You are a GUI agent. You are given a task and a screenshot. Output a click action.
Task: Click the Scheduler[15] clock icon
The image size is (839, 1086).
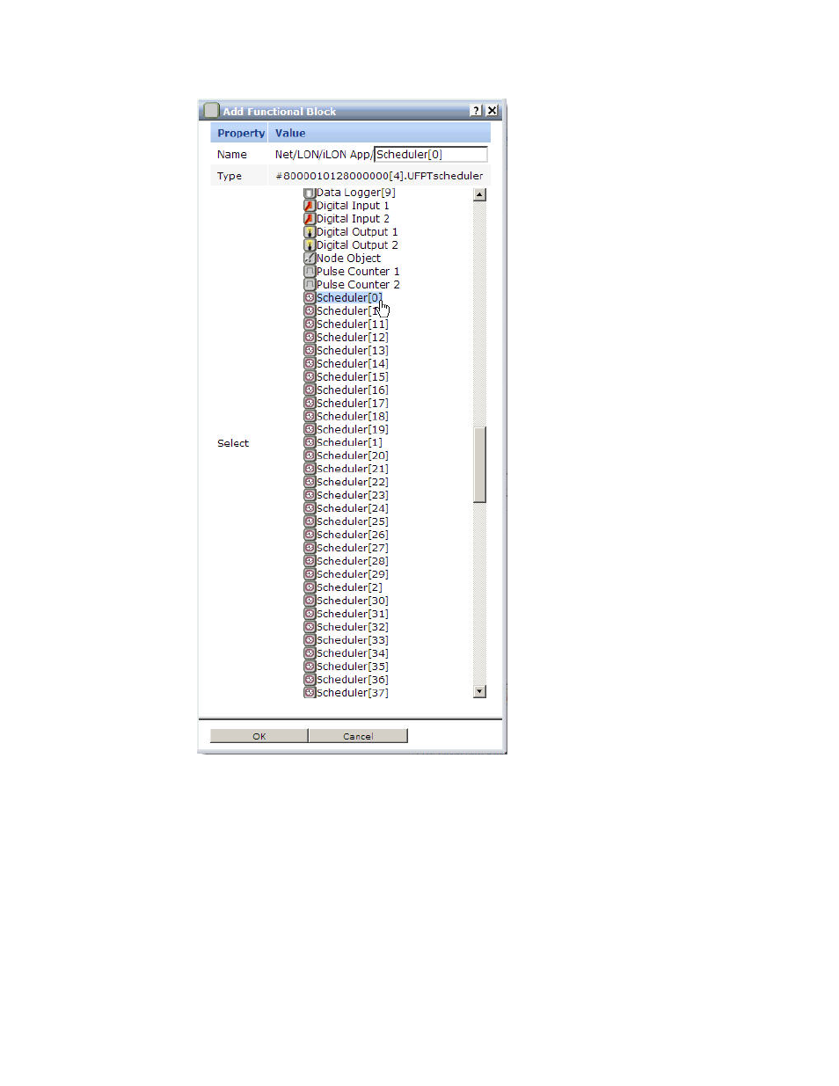[x=310, y=377]
